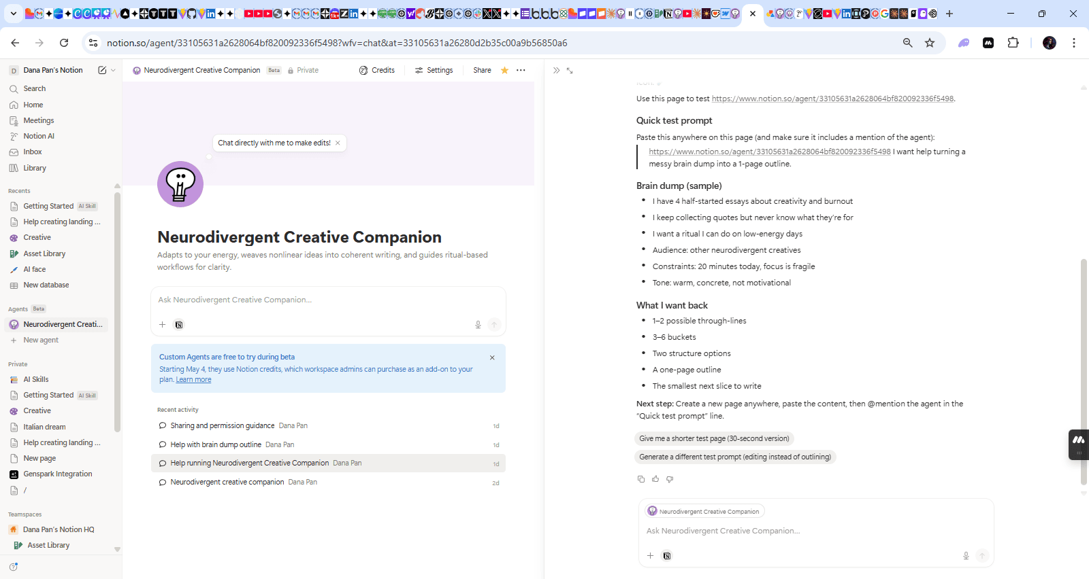The width and height of the screenshot is (1089, 579).
Task: Open the Learn more link in banner
Action: pos(193,380)
